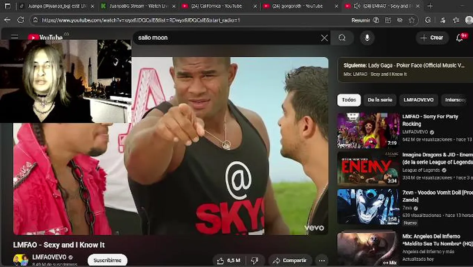The width and height of the screenshot is (473, 267).
Task: Open Angeles Del Infierno mix thumbnail
Action: tap(368, 248)
